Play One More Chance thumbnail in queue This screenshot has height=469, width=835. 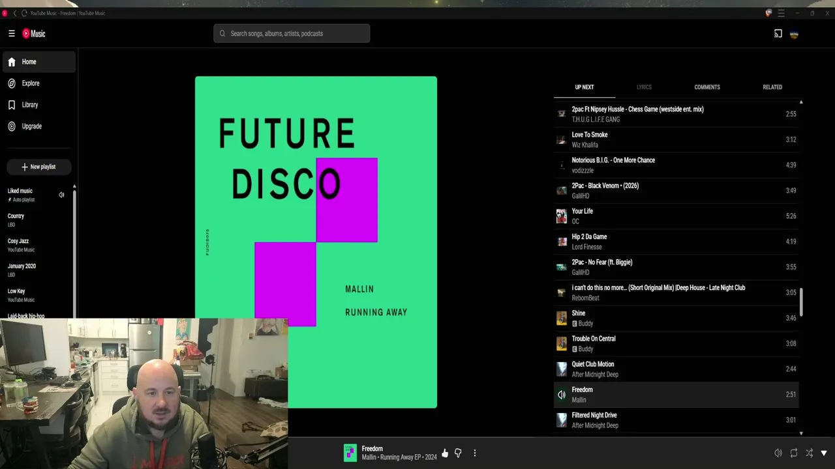coord(561,165)
